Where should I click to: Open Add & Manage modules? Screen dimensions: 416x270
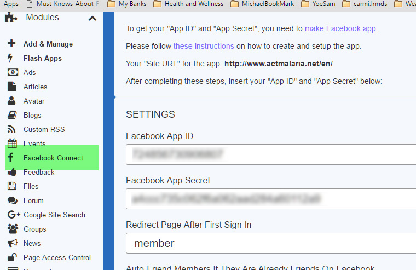[48, 44]
